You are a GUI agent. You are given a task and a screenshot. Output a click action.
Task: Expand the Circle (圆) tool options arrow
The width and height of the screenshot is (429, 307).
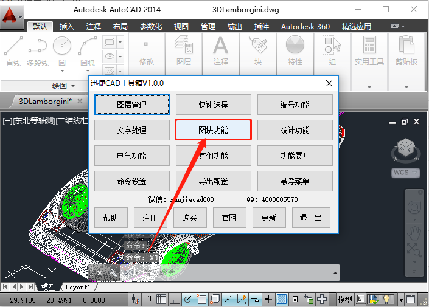(62, 71)
